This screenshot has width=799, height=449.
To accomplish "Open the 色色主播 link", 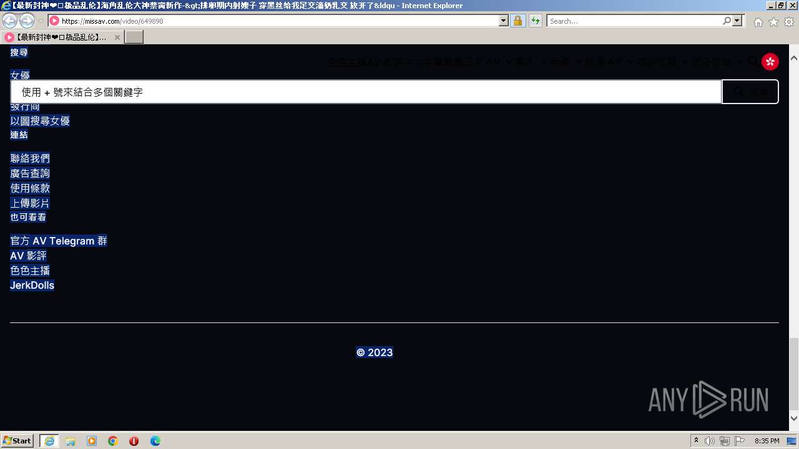I will (30, 271).
